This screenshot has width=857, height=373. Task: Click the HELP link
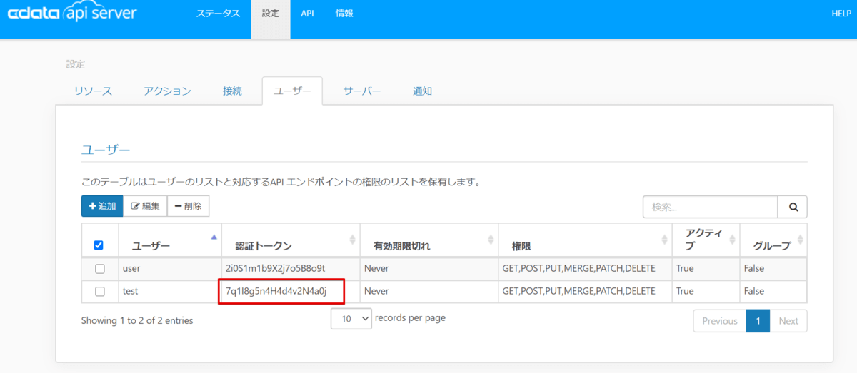pos(841,14)
